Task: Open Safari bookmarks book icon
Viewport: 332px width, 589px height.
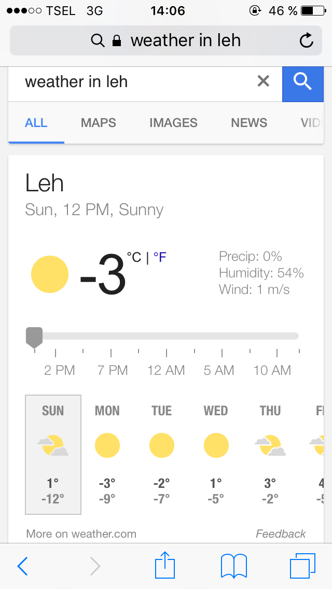Action: pyautogui.click(x=233, y=566)
